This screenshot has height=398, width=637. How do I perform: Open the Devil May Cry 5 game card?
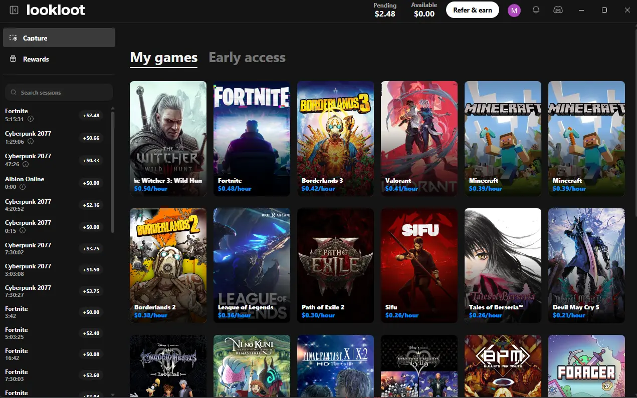pyautogui.click(x=586, y=265)
